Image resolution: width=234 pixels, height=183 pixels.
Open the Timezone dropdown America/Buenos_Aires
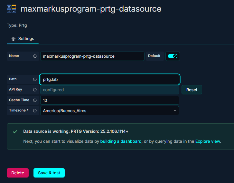coord(110,111)
